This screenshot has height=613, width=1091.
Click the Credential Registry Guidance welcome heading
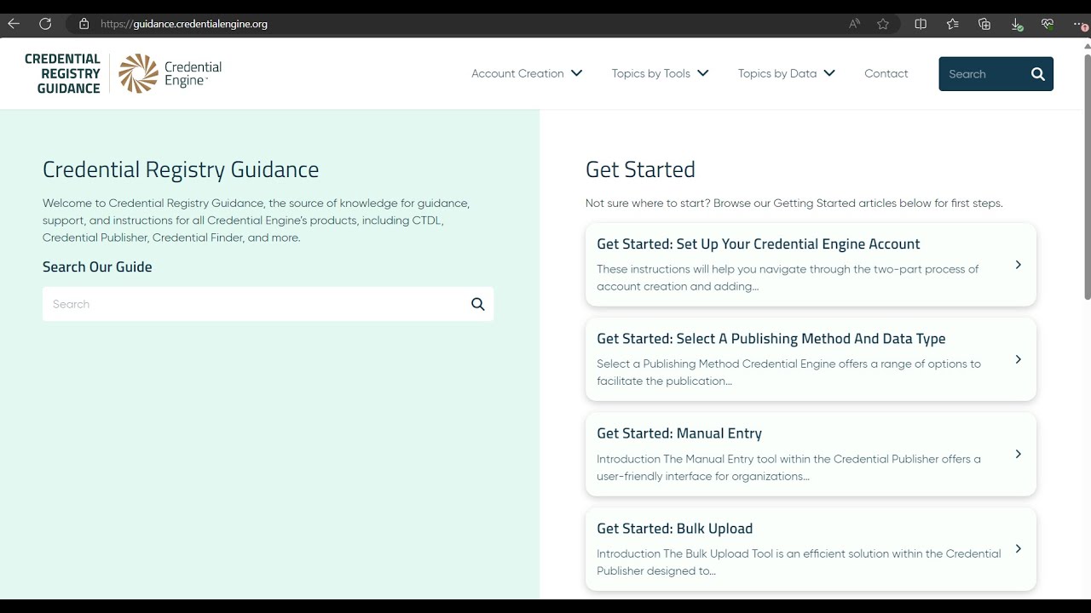click(181, 169)
